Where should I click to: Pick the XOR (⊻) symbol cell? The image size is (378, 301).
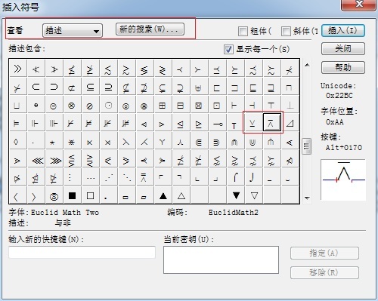pos(253,123)
